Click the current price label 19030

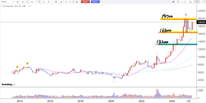coord(201,22)
